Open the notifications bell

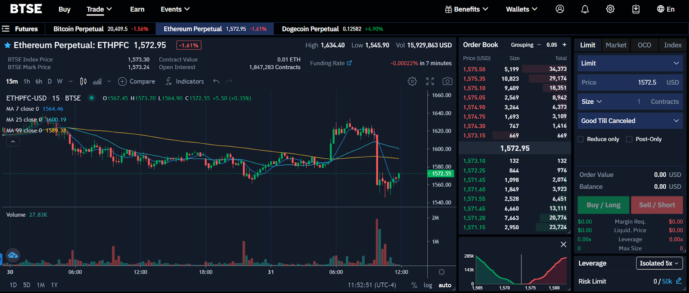pos(585,9)
